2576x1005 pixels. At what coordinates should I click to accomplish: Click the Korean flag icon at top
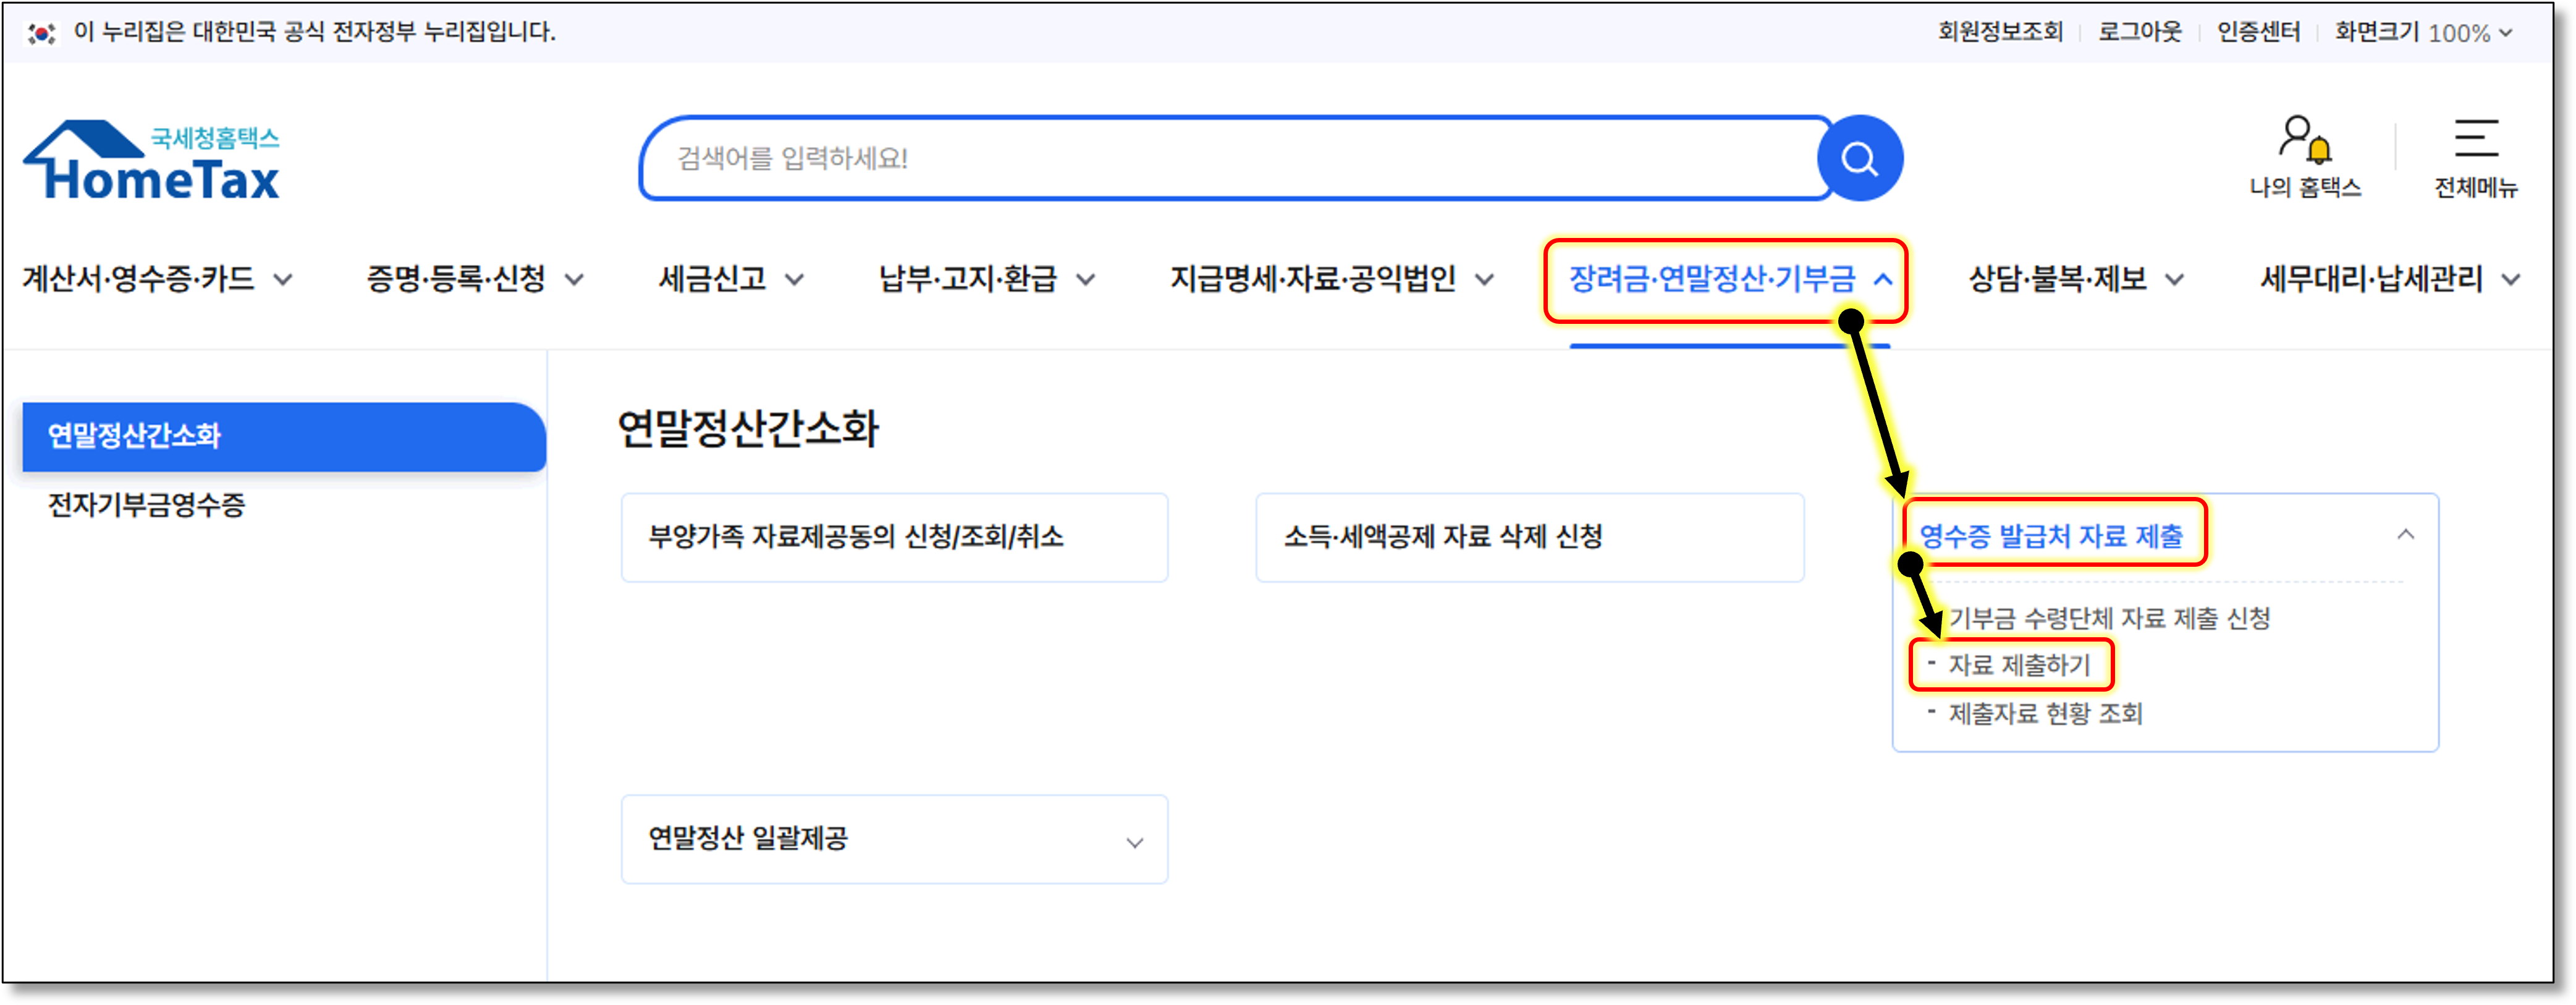pyautogui.click(x=41, y=33)
